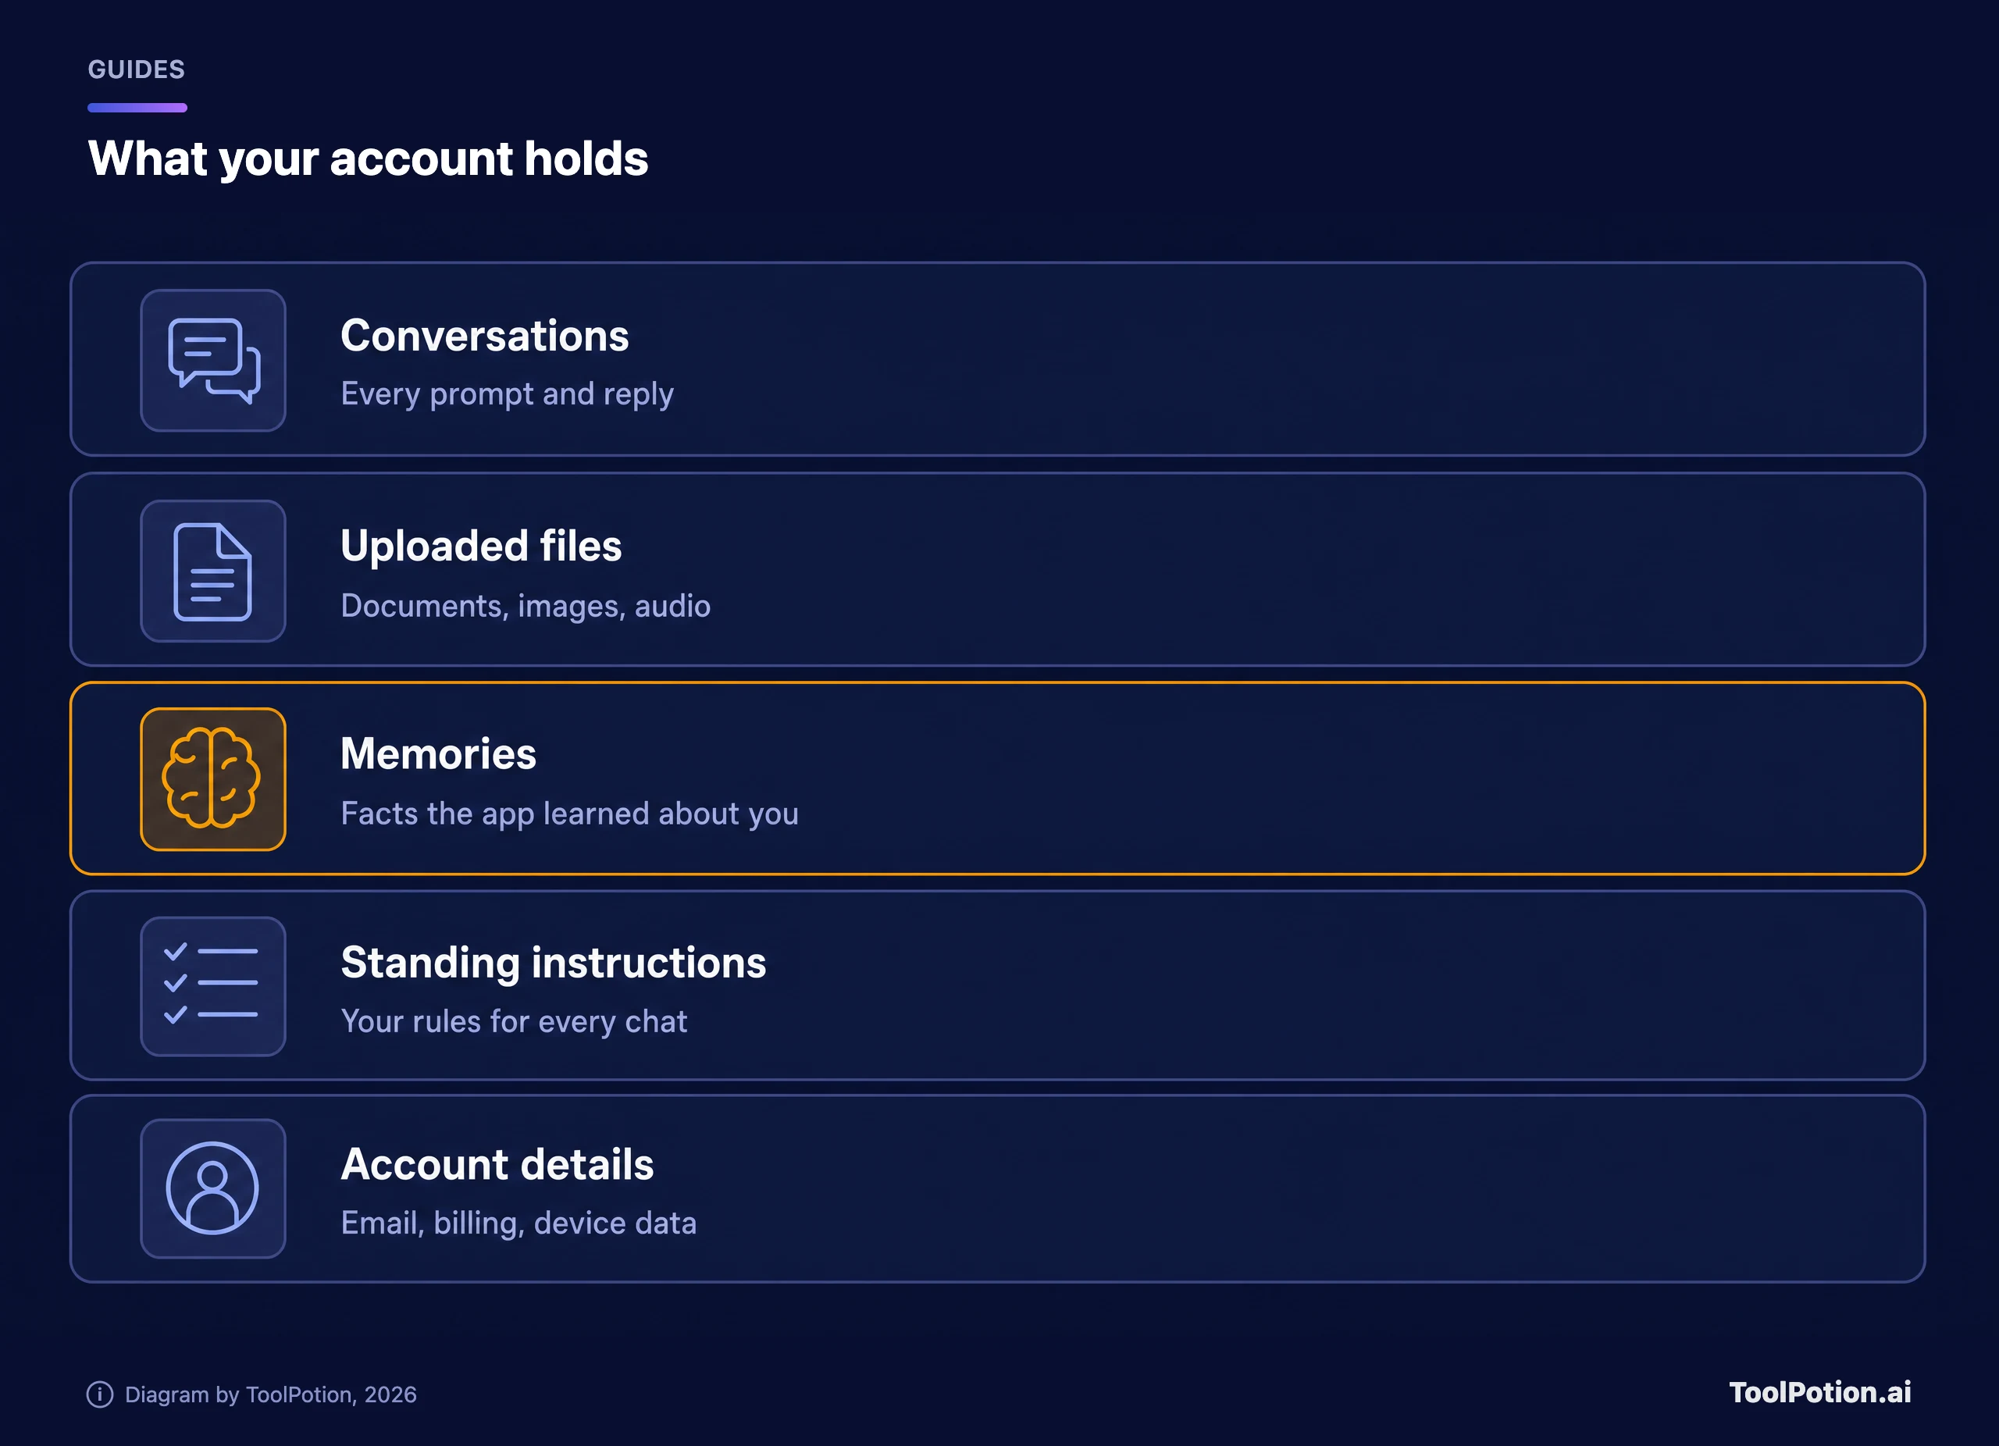Click 'Facts the app learned about you'
Screen dimensions: 1999x1446
tap(569, 814)
